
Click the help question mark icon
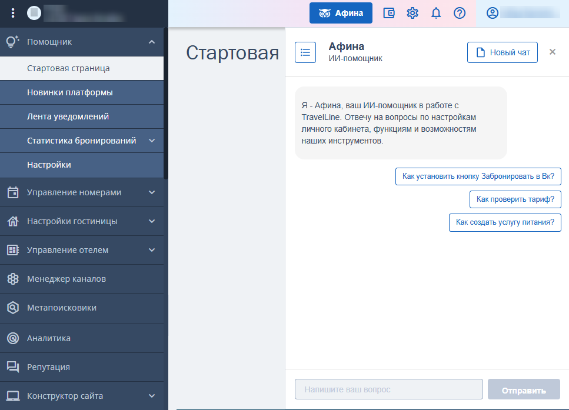[460, 13]
